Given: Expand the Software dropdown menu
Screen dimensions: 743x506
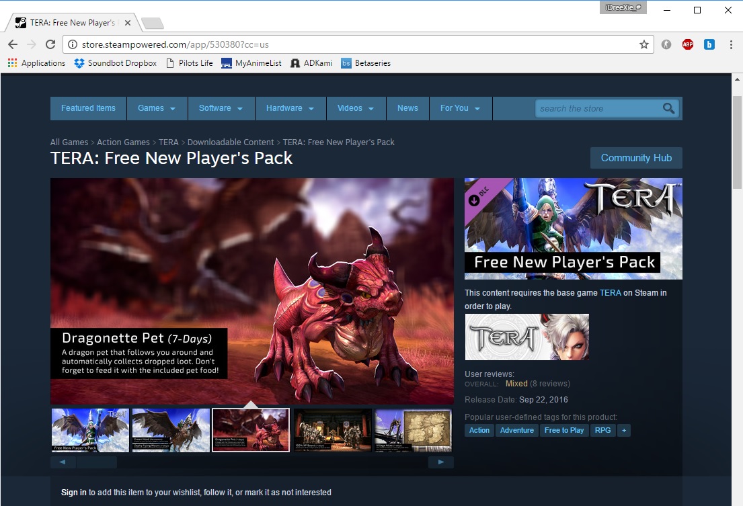Looking at the screenshot, I should [x=221, y=108].
